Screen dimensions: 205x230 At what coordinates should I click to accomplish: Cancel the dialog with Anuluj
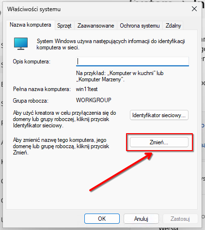pos(141,219)
